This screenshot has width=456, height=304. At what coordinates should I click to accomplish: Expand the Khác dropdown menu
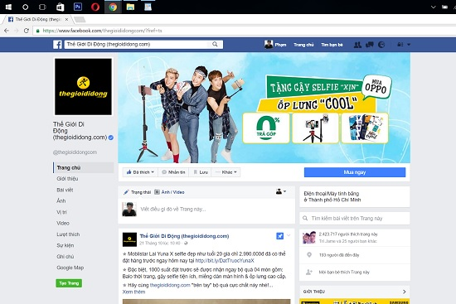tap(226, 172)
